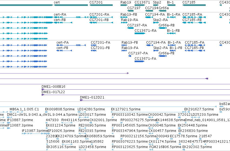The image size is (230, 151).
Task: Select the CG7201 gene label
Action: tap(96, 2)
